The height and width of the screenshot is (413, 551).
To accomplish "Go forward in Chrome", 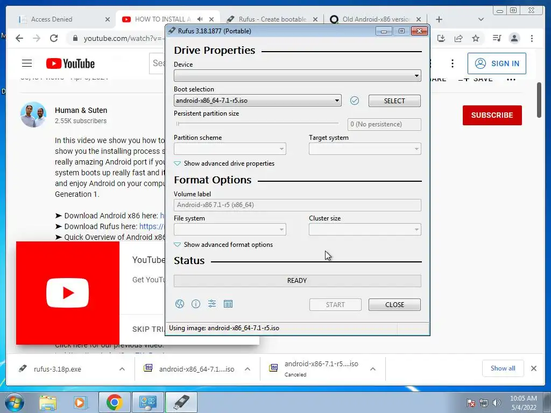I will [37, 38].
